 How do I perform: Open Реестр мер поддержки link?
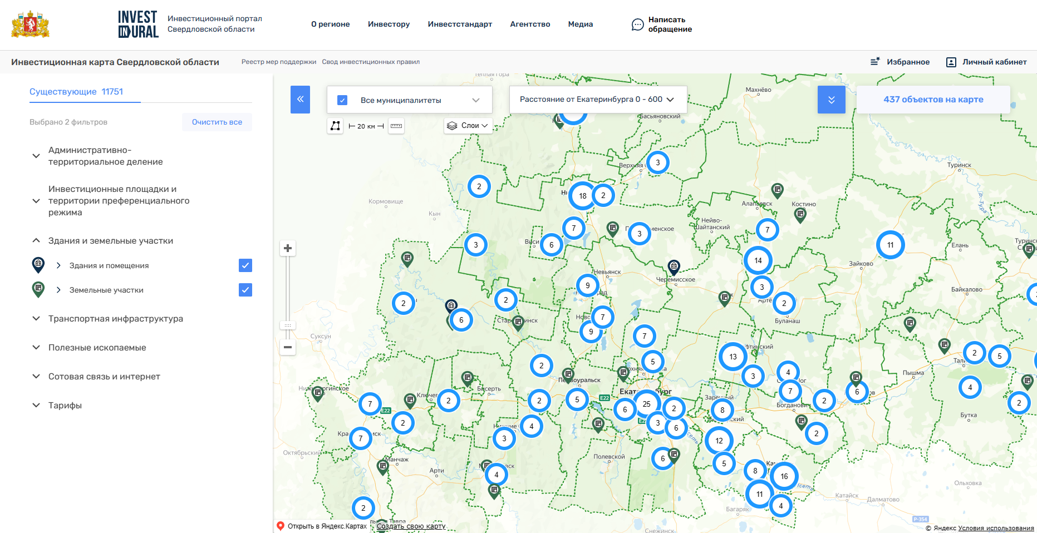pyautogui.click(x=279, y=62)
